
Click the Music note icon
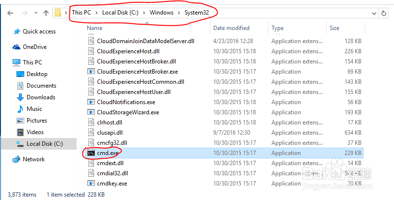(20, 109)
